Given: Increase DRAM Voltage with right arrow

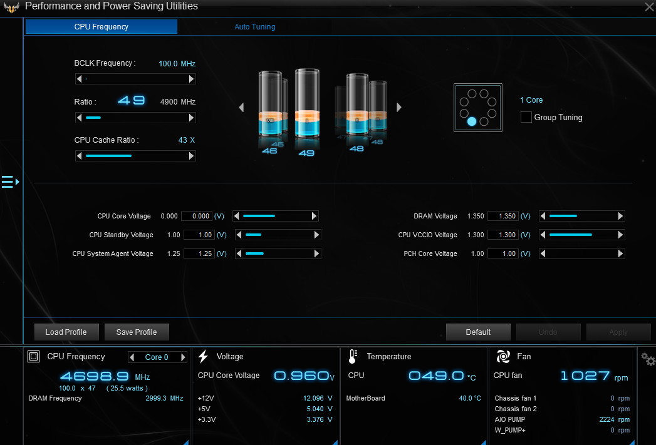Looking at the screenshot, I should pyautogui.click(x=620, y=216).
